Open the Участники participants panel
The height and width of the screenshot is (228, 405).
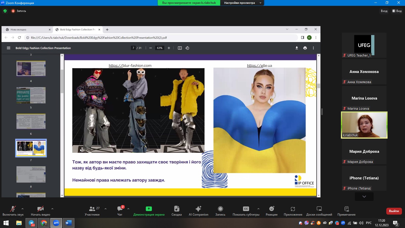92,211
